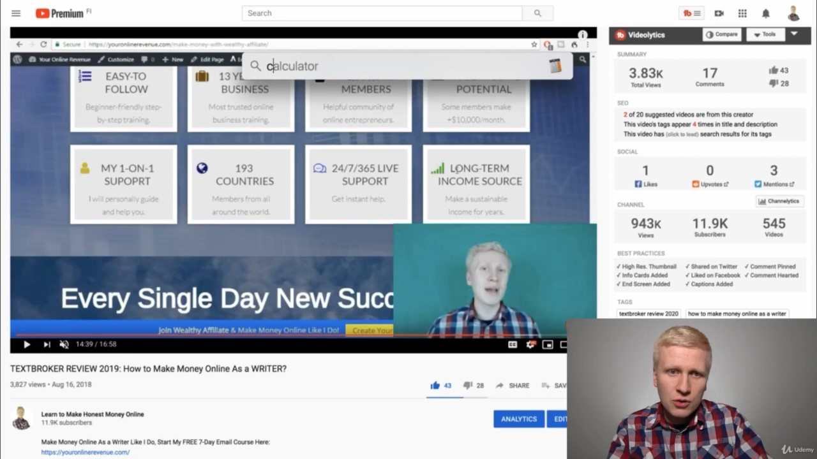Bookmark star in the in-video browser

point(534,45)
